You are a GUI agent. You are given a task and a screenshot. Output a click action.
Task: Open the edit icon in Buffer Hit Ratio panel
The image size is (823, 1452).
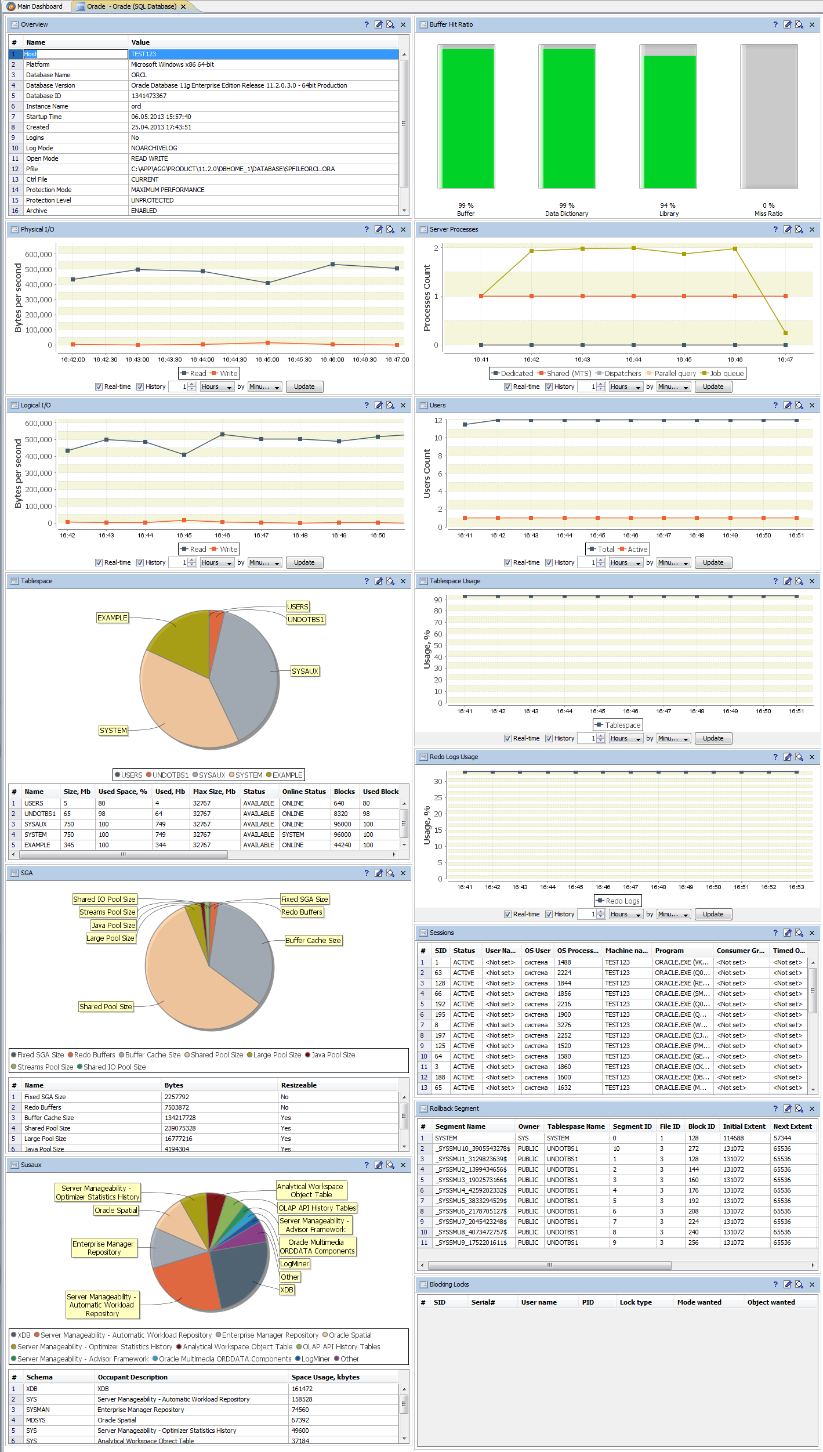click(787, 24)
